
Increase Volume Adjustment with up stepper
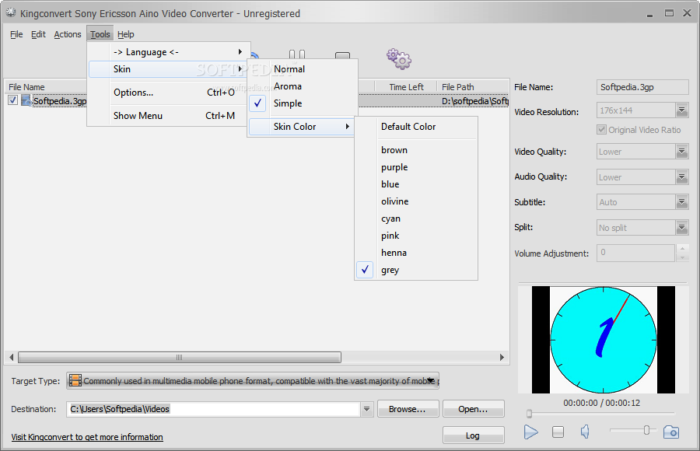[682, 248]
